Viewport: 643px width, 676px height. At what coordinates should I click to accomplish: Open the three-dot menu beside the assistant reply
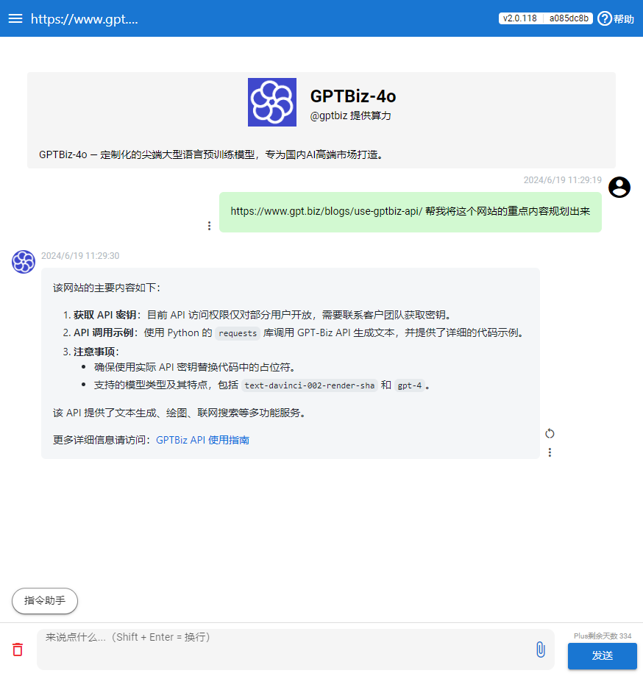pos(550,452)
